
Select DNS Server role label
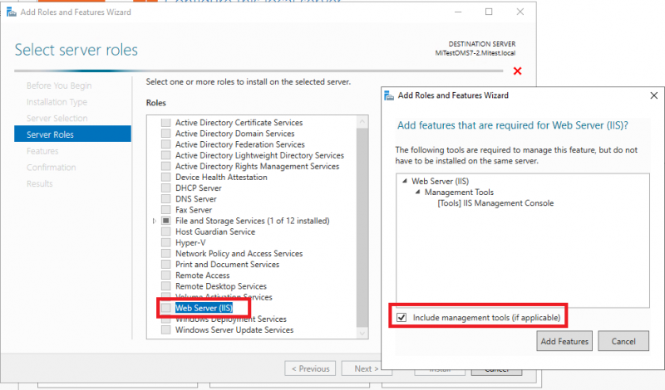pyautogui.click(x=196, y=199)
